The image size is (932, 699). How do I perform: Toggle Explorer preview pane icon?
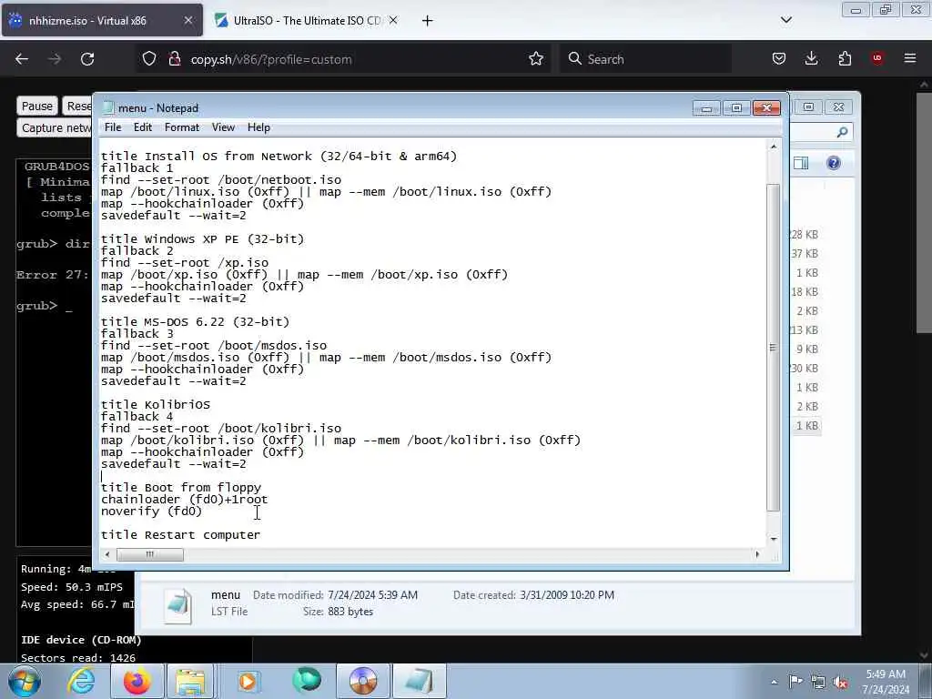801,163
